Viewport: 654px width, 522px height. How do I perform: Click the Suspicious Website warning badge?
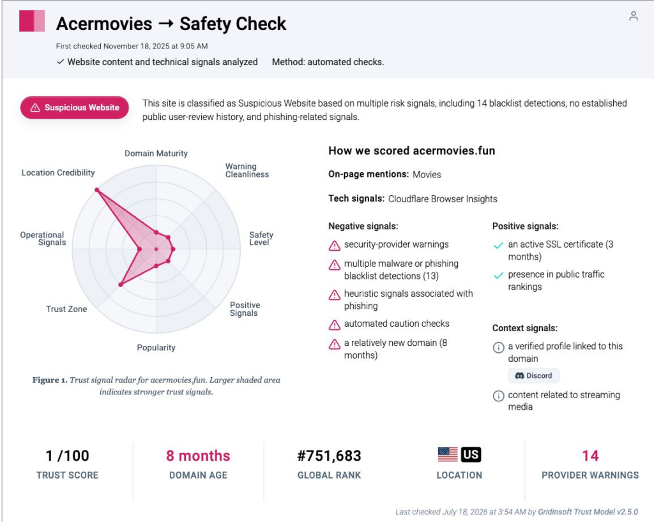[x=75, y=107]
